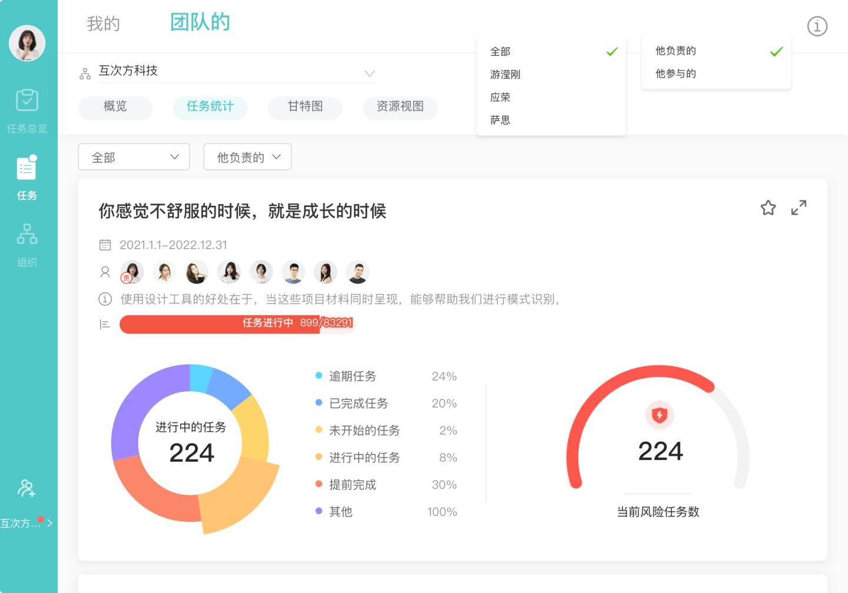Open the 概览 view button

point(115,106)
